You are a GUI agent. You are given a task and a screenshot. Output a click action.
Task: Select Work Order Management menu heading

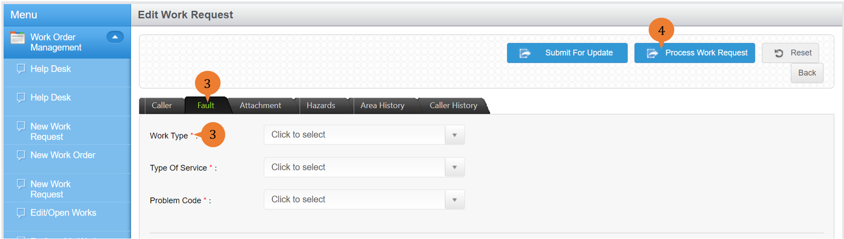(55, 42)
